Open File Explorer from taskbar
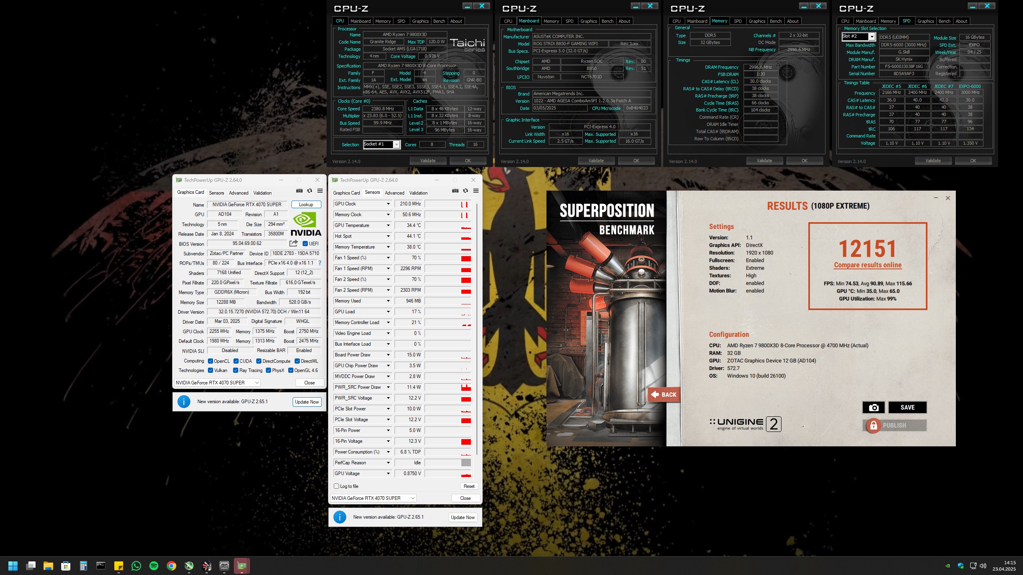 (48, 566)
